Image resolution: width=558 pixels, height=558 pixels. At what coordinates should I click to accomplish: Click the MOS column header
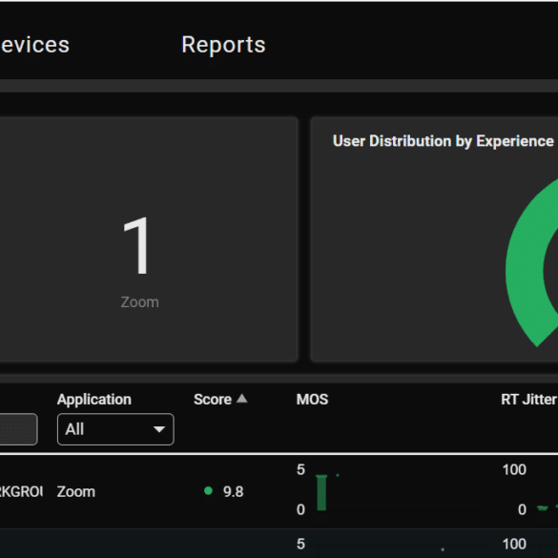[x=312, y=400]
